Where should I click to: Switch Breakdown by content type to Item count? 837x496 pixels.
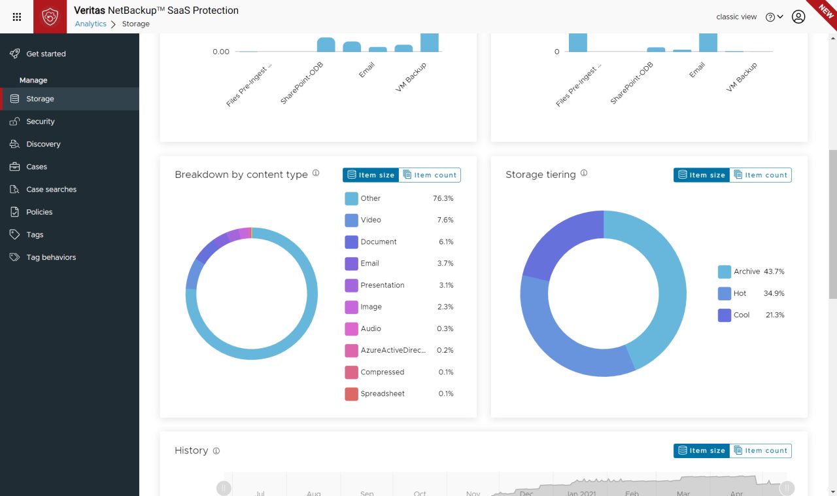(430, 175)
